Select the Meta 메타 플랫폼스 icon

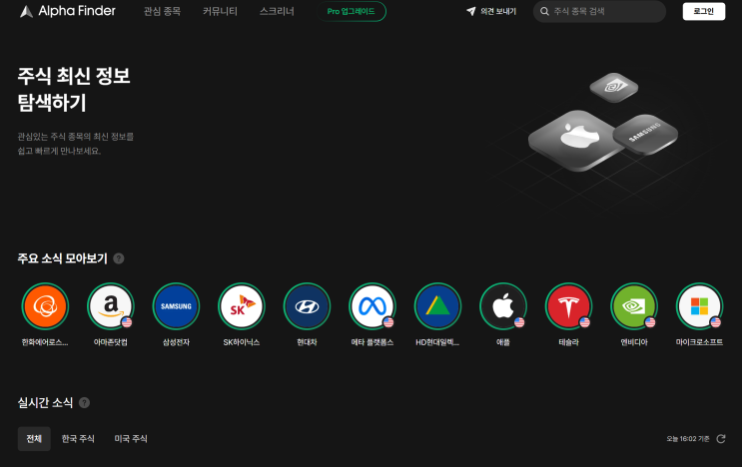(x=372, y=306)
